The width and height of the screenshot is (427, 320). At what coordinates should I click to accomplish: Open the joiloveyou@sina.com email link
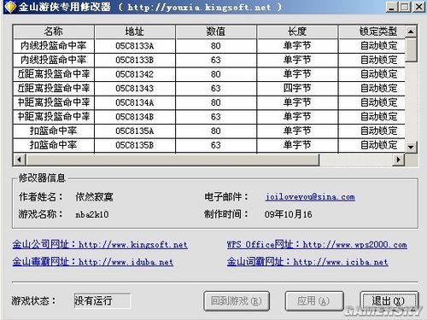click(310, 197)
